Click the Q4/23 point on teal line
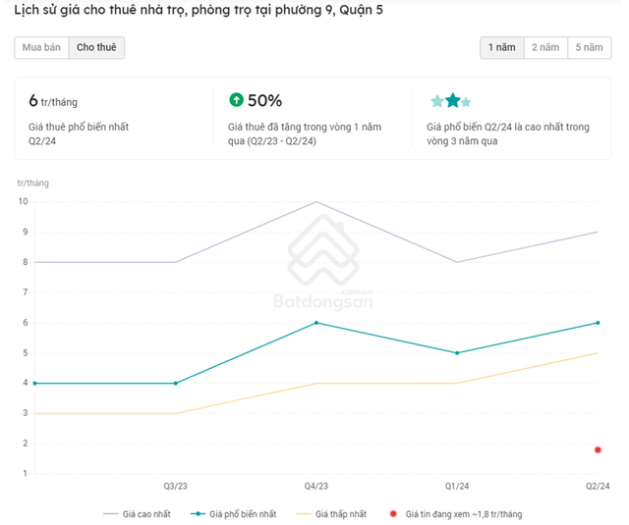The width and height of the screenshot is (629, 525). (315, 322)
